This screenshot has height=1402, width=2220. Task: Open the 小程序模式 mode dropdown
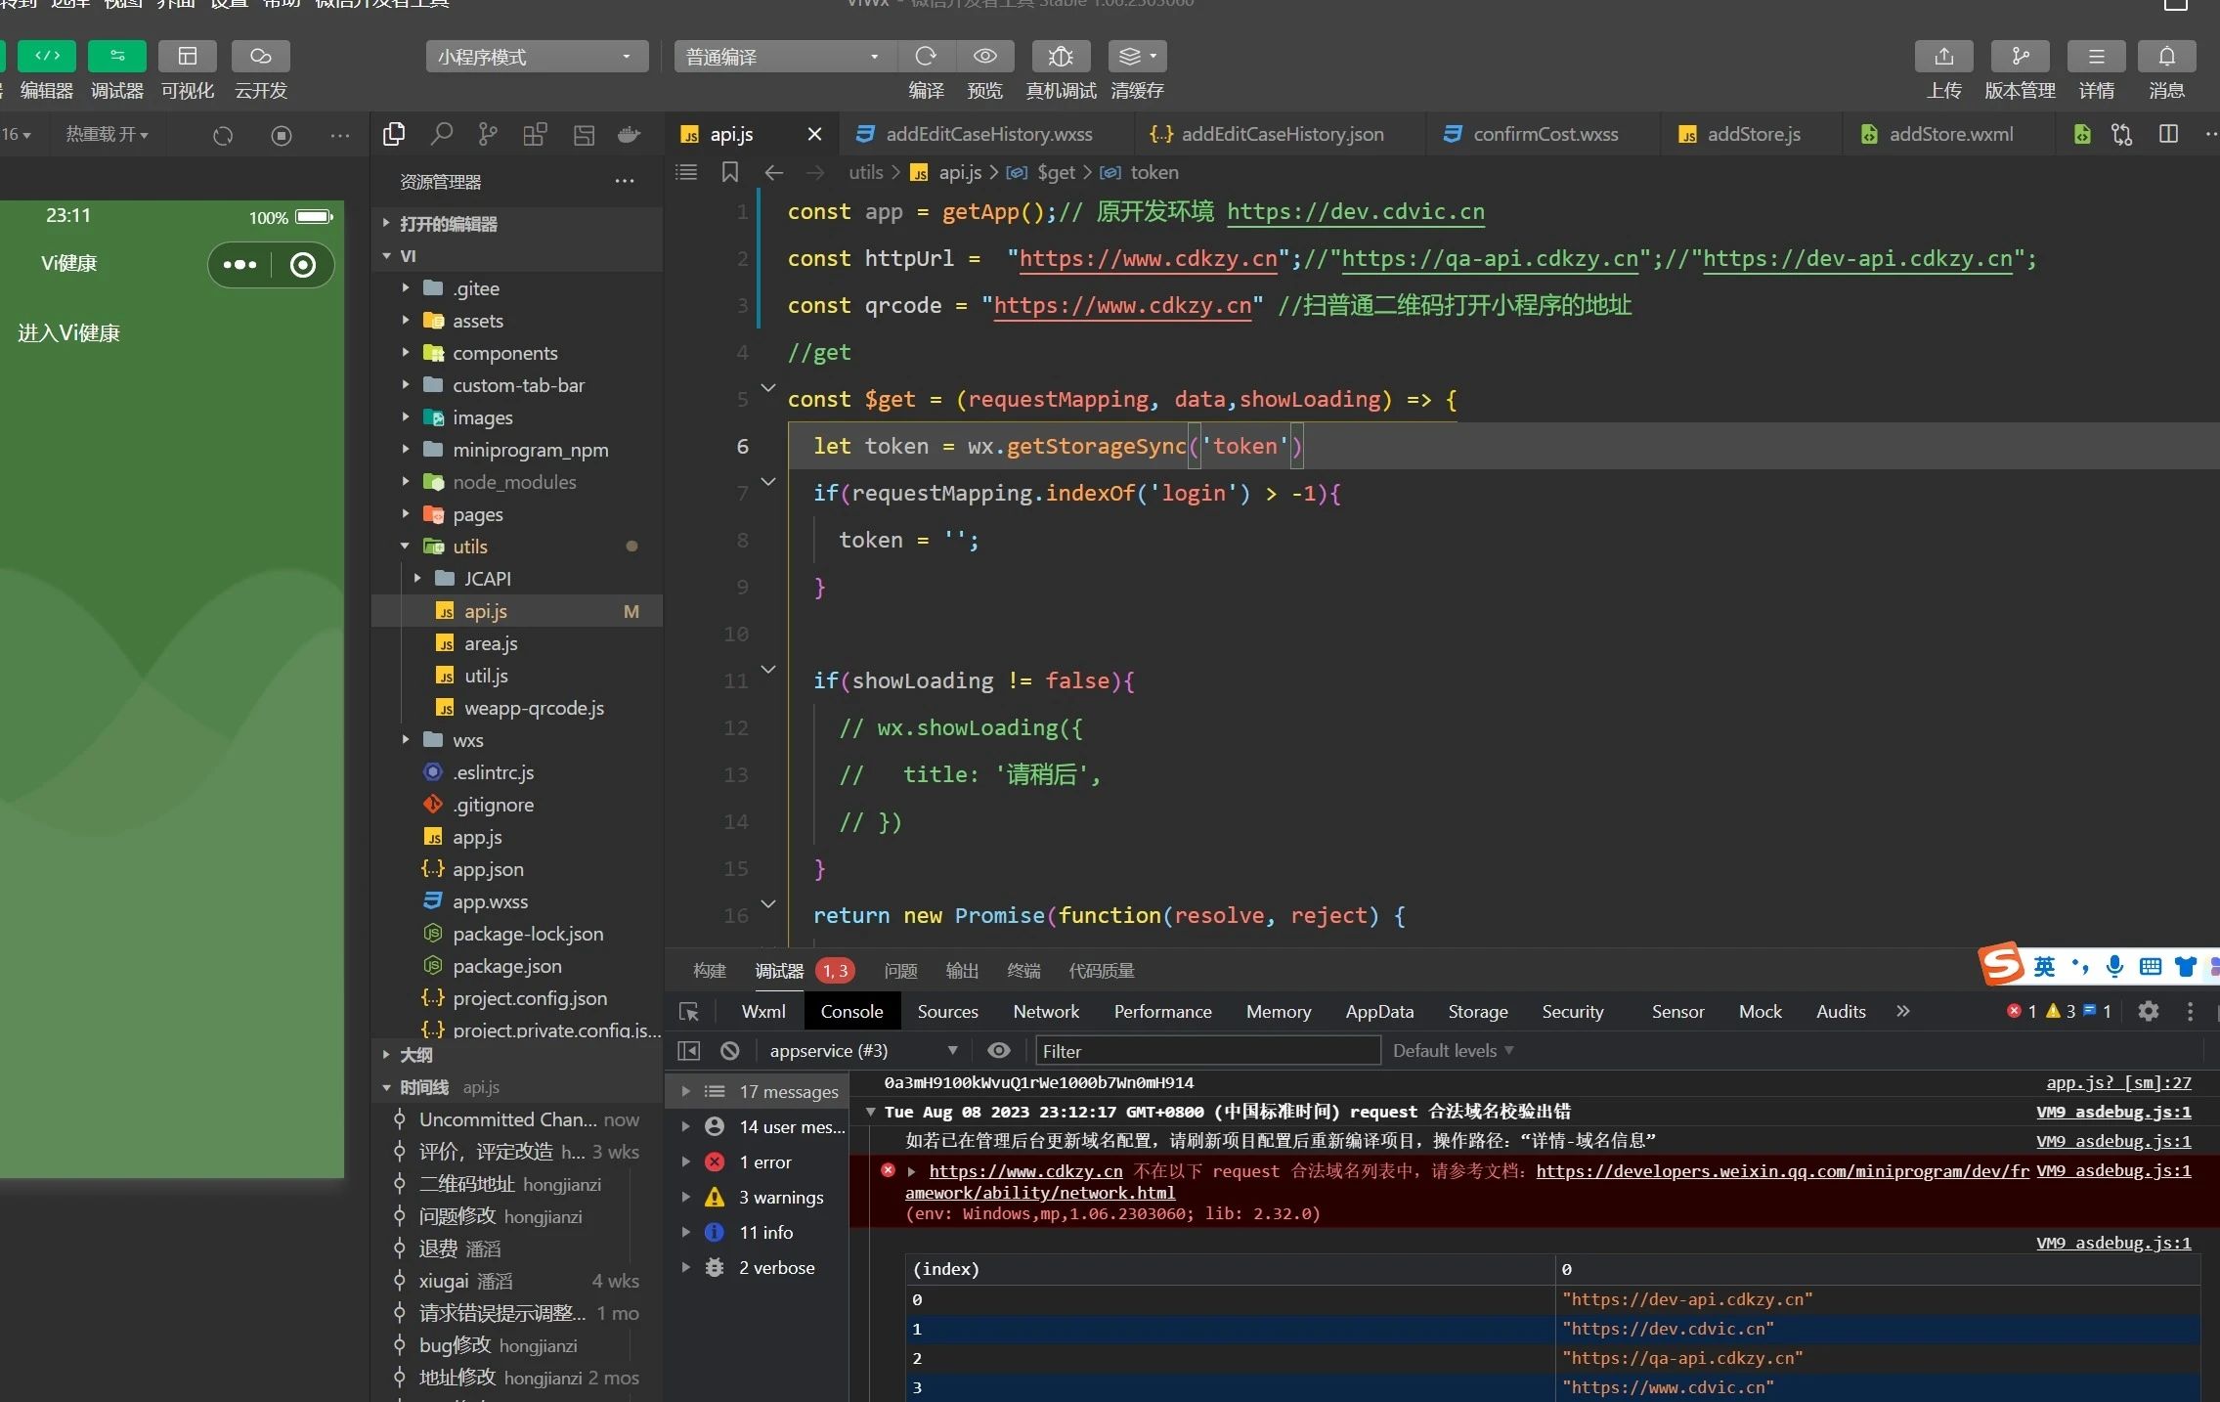coord(537,57)
